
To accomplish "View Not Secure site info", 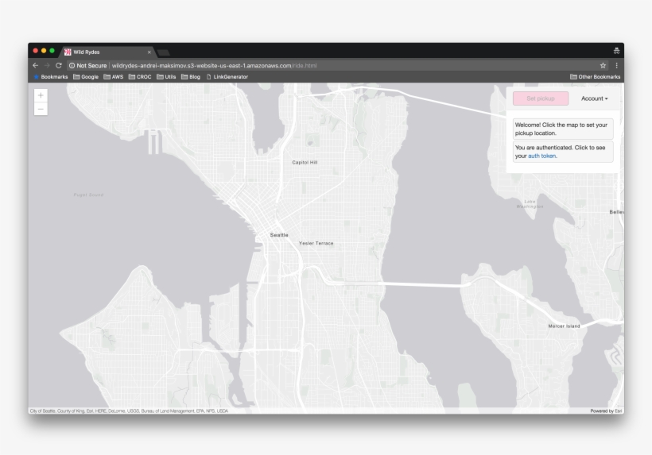I will click(x=87, y=65).
